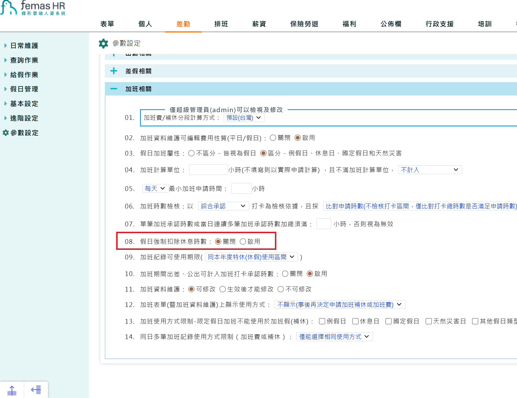The image size is (517, 398).
Task: Click the arrow icon next to 進階設定
Action: [5, 118]
